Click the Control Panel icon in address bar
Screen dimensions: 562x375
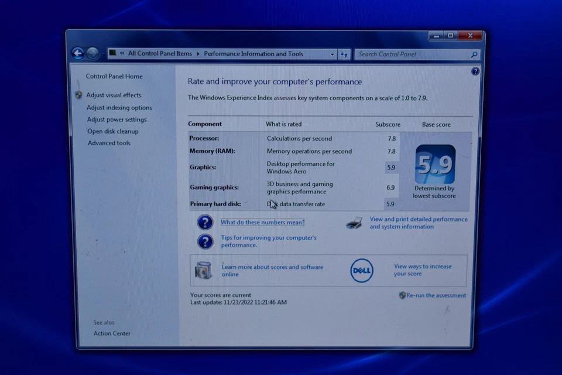(112, 53)
